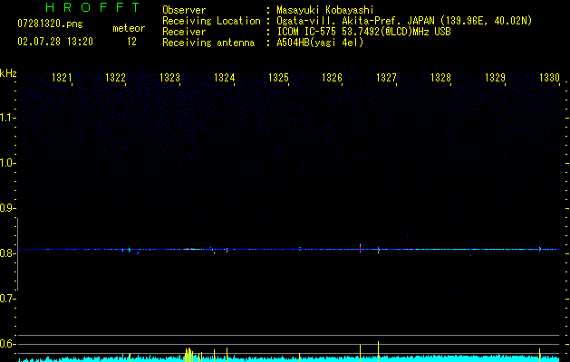Click the 1322 time marker
This screenshot has height=362, width=570.
(116, 78)
